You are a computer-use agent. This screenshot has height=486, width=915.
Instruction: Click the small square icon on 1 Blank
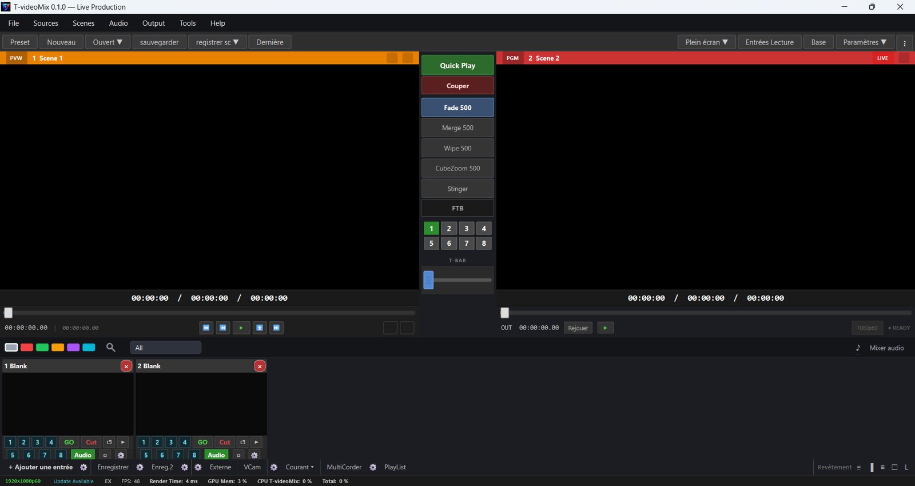pyautogui.click(x=105, y=455)
